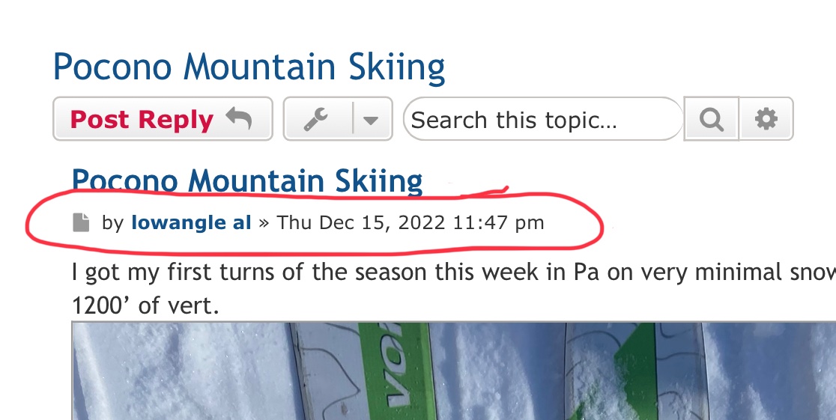Open the 'lowangle al' author profile

[192, 222]
